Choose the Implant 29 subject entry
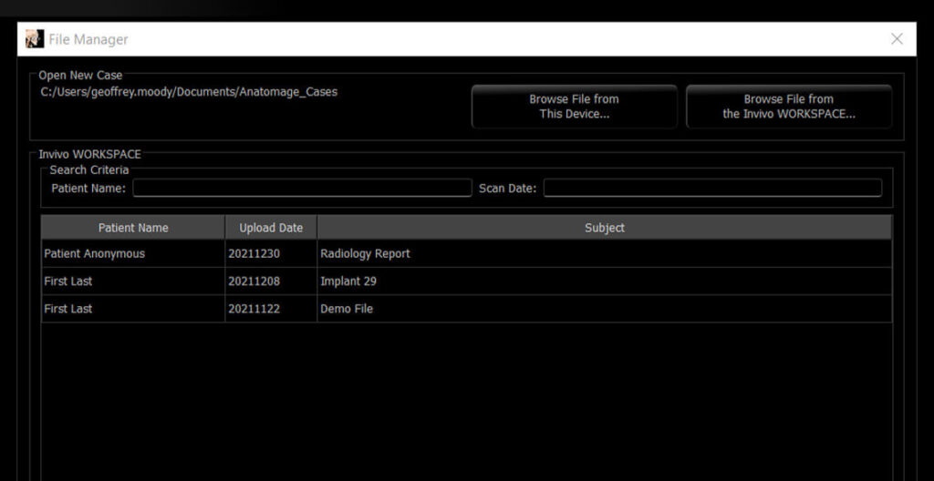Image resolution: width=934 pixels, height=481 pixels. 348,281
